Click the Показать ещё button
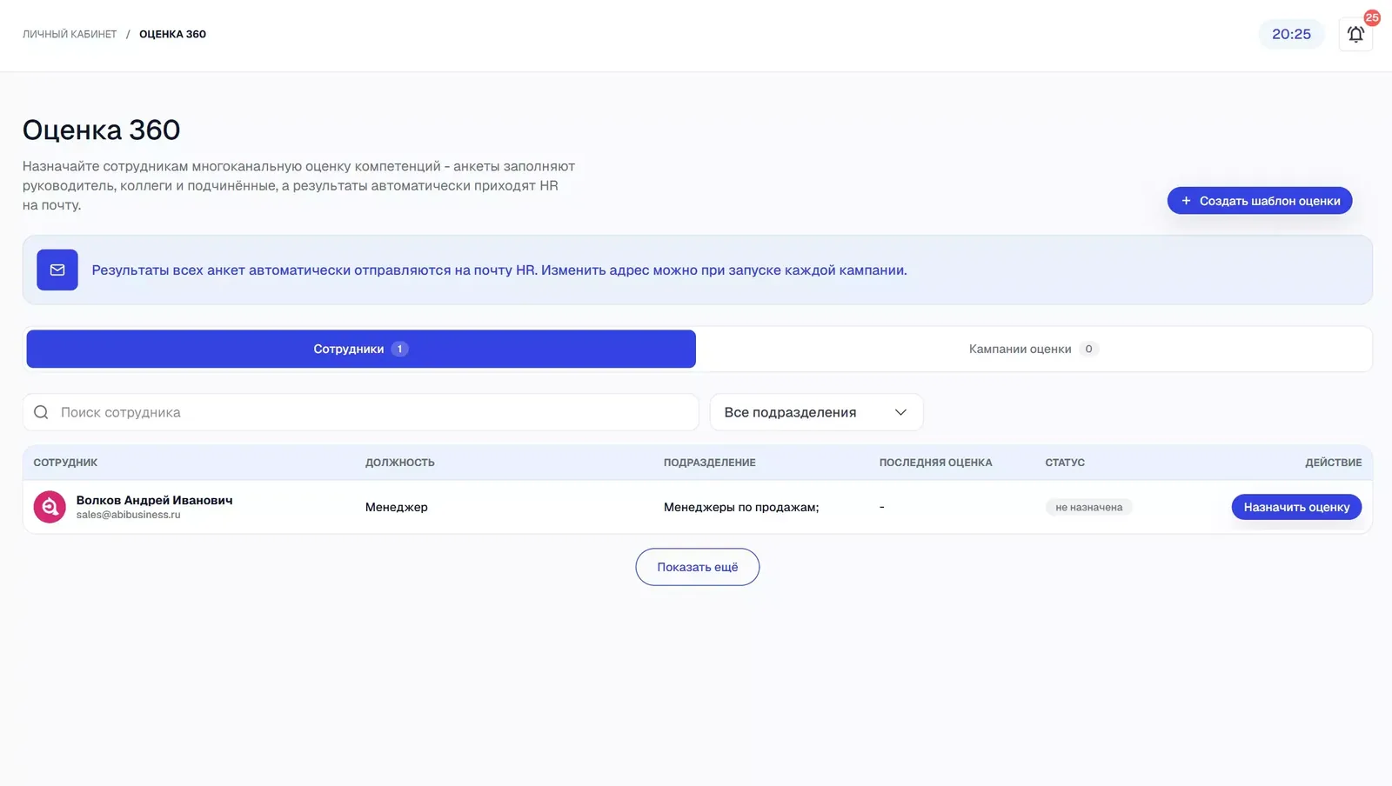Viewport: 1392px width, 786px height. 698,567
